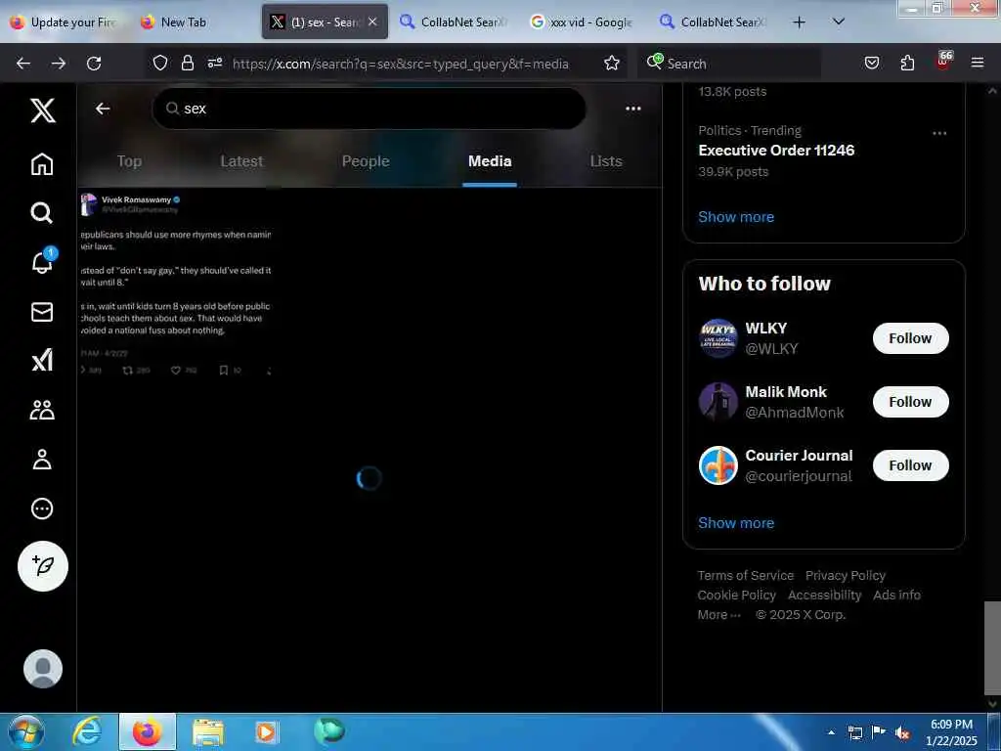
Task: Open Communities icon in sidebar
Action: 42,410
